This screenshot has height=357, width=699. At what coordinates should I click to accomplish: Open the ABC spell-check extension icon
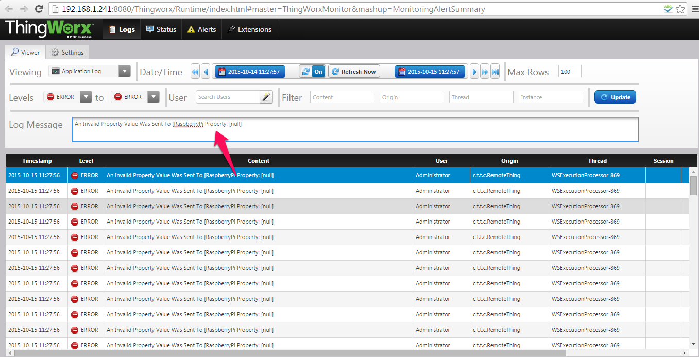[668, 9]
